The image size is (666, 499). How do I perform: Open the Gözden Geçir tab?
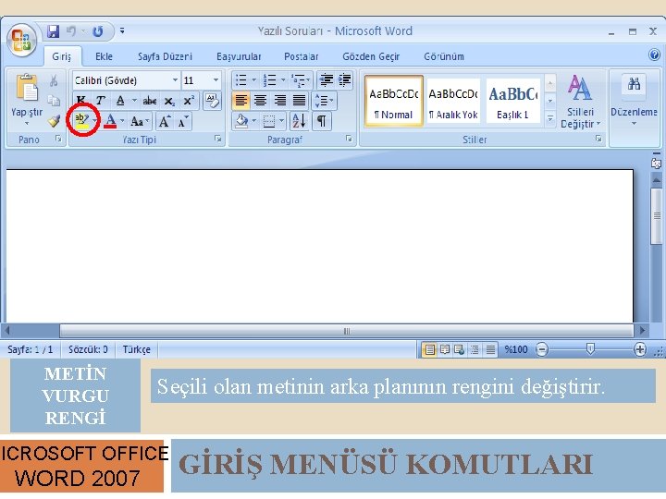point(371,56)
